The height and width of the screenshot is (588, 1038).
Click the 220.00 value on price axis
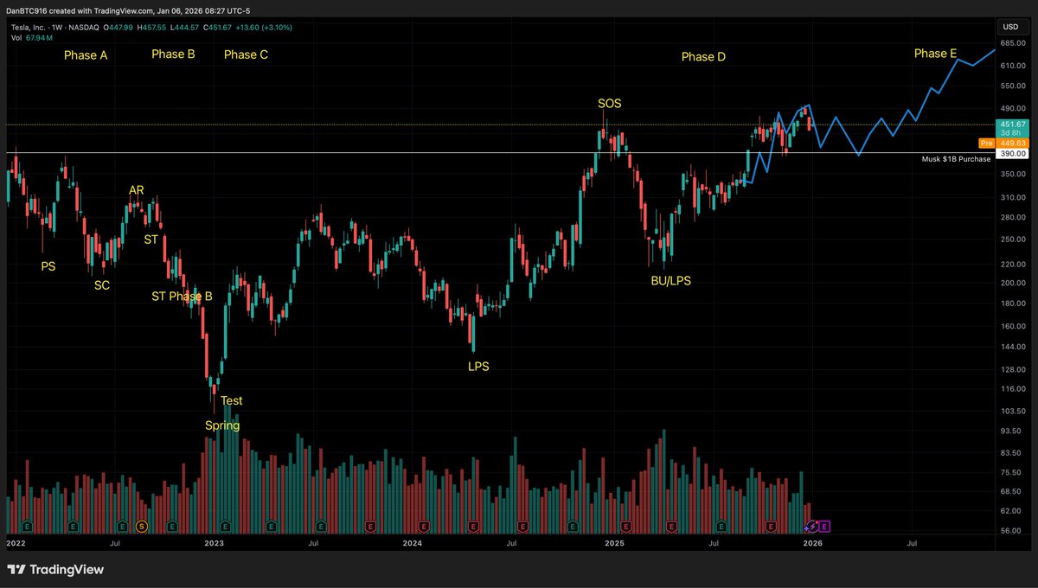pos(1012,263)
